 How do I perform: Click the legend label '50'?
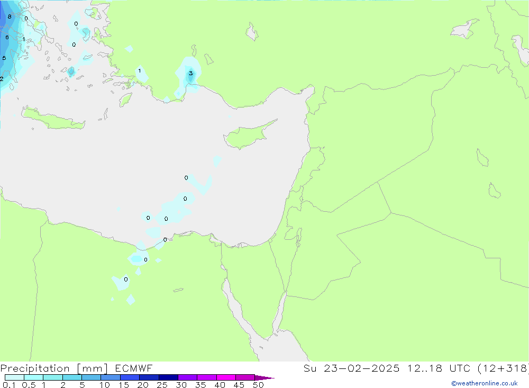click(x=259, y=385)
